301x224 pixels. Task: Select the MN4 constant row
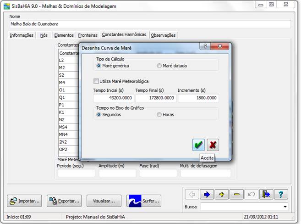pyautogui.click(x=69, y=134)
